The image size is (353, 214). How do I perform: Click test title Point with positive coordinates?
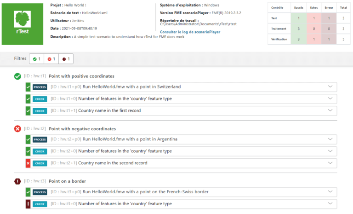(x=81, y=76)
